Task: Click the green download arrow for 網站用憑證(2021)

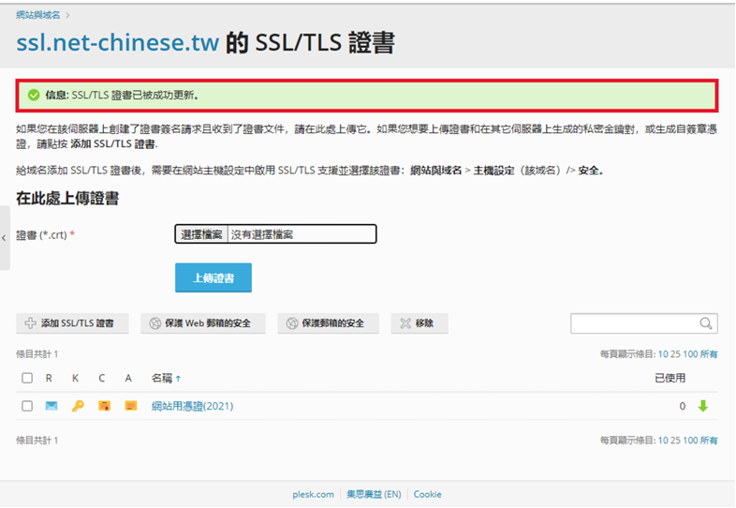Action: (702, 406)
